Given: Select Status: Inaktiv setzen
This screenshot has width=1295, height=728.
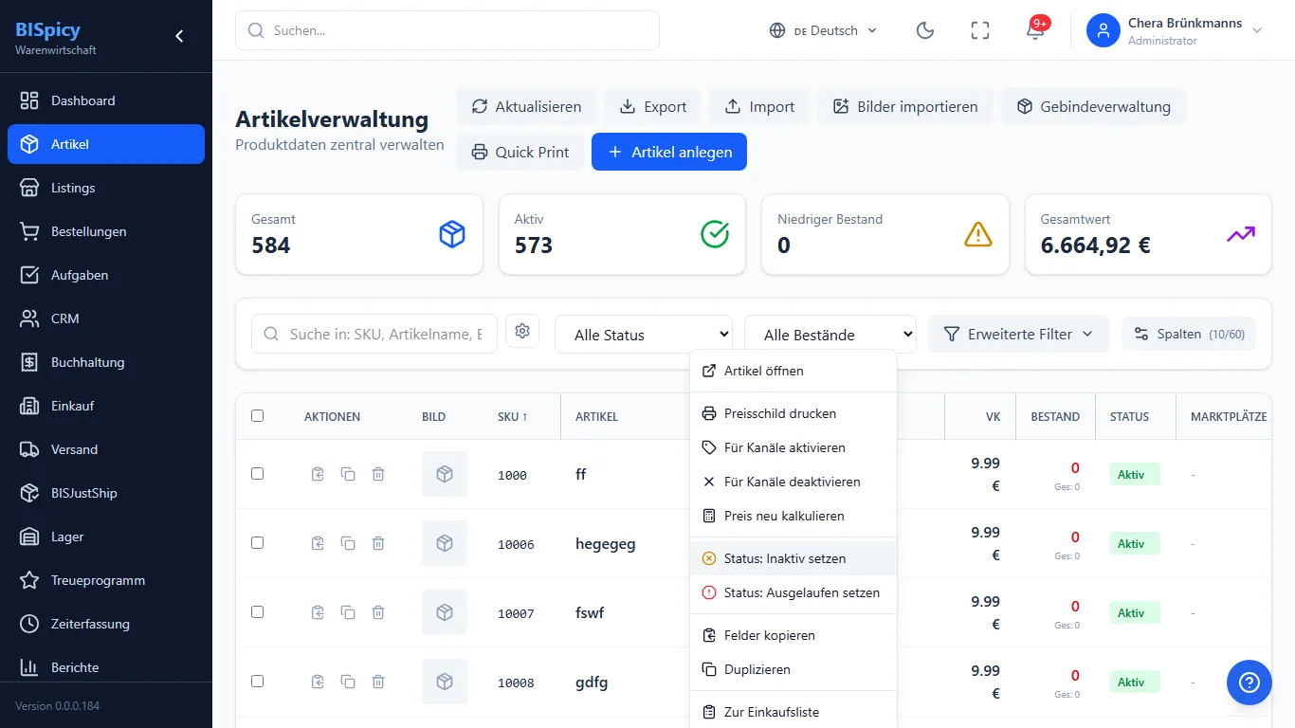Looking at the screenshot, I should [793, 558].
